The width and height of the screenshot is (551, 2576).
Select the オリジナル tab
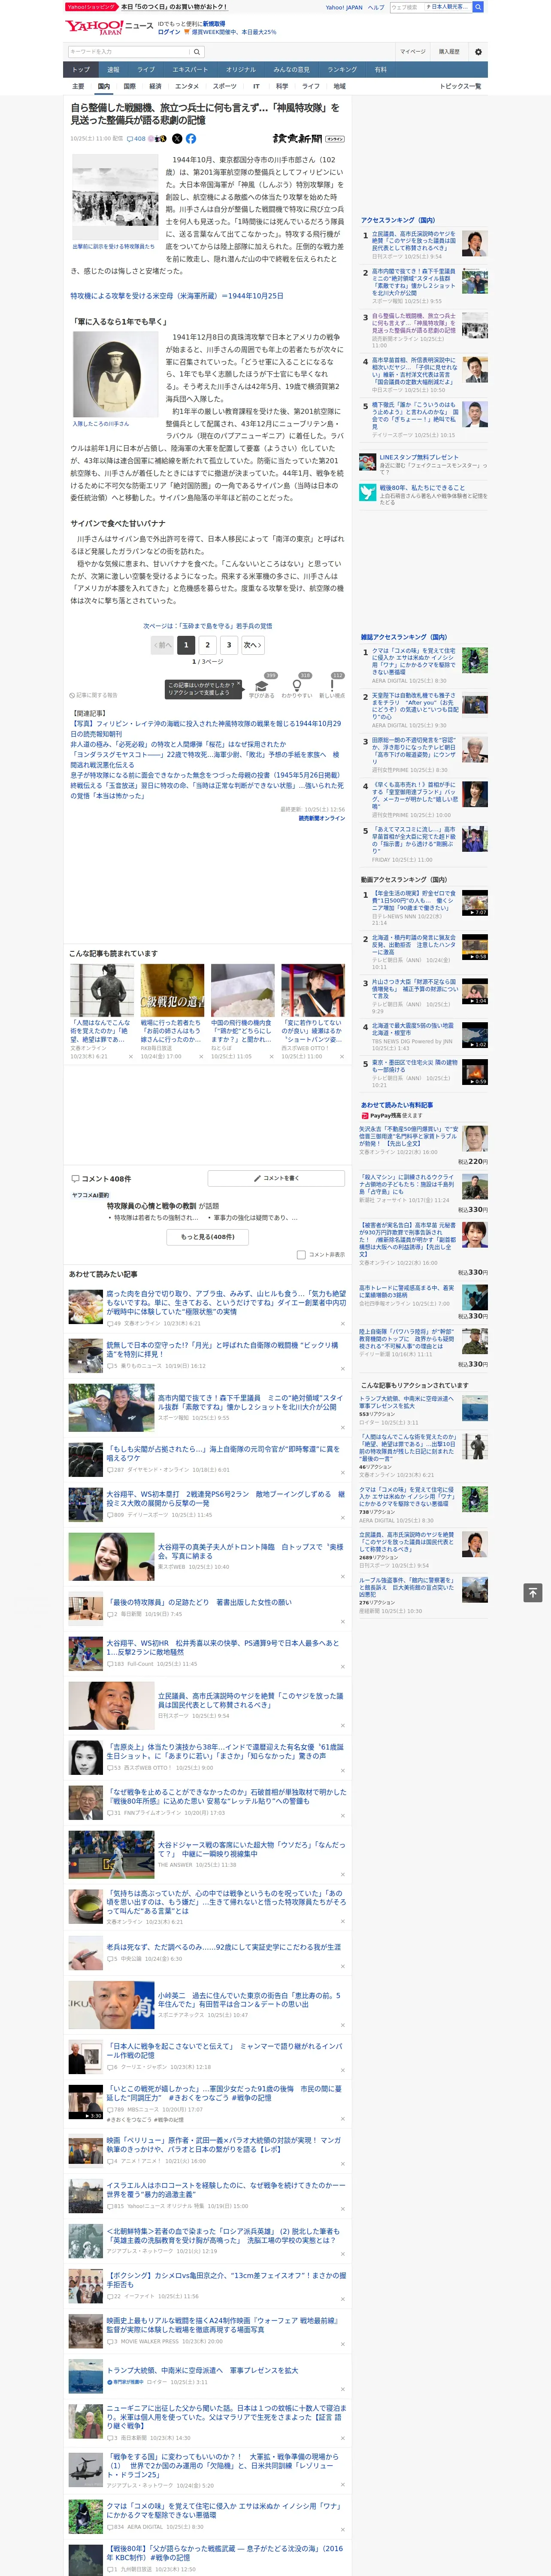(x=241, y=70)
